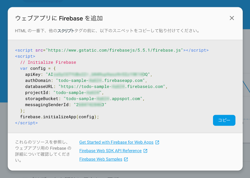Image resolution: width=250 pixels, height=178 pixels.
Task: Click the bold 'スクリプト' word in instructions
Action: click(66, 31)
